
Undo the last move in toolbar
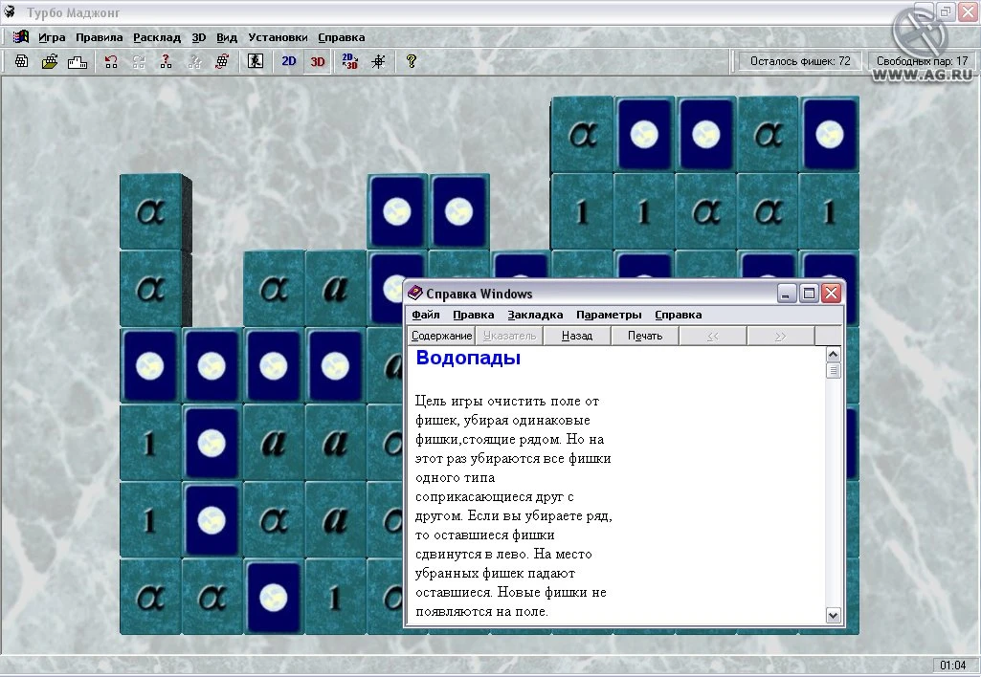111,61
